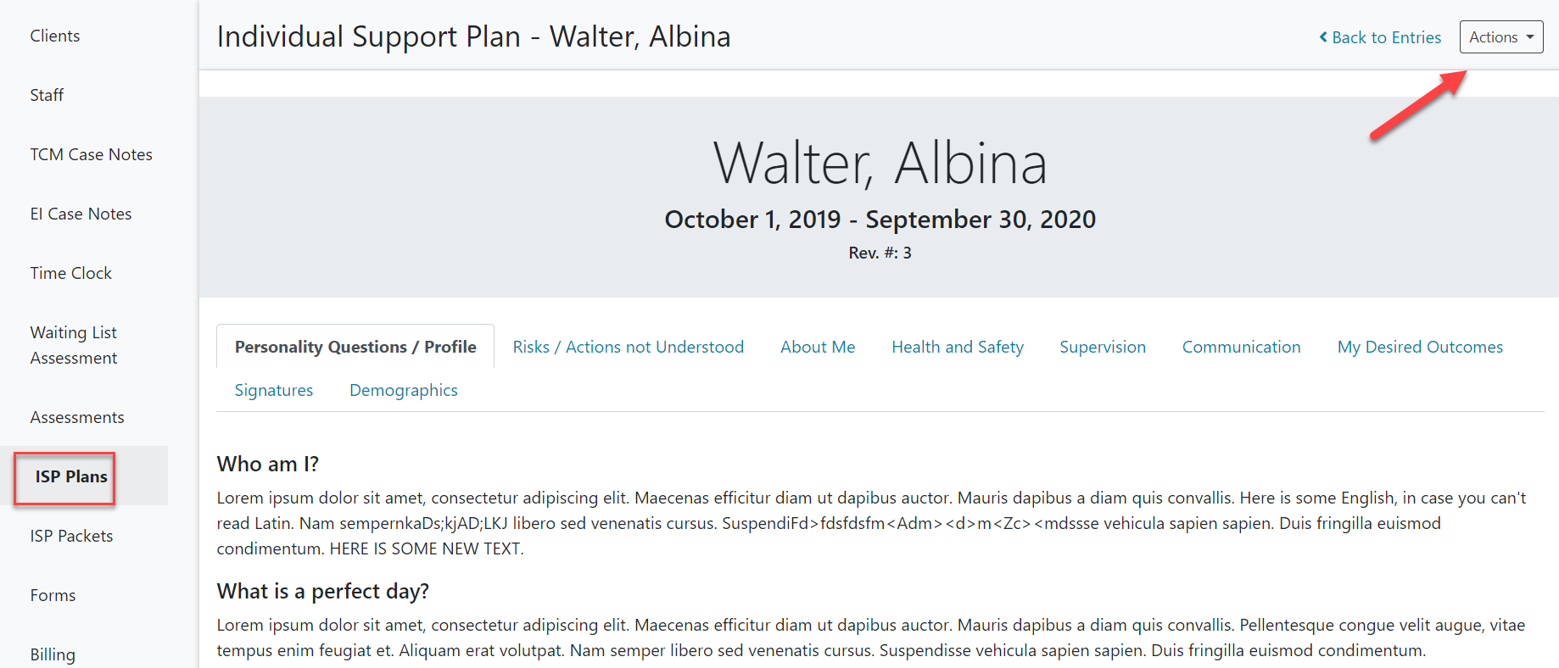Image resolution: width=1559 pixels, height=668 pixels.
Task: Go to the Staff section
Action: (47, 95)
